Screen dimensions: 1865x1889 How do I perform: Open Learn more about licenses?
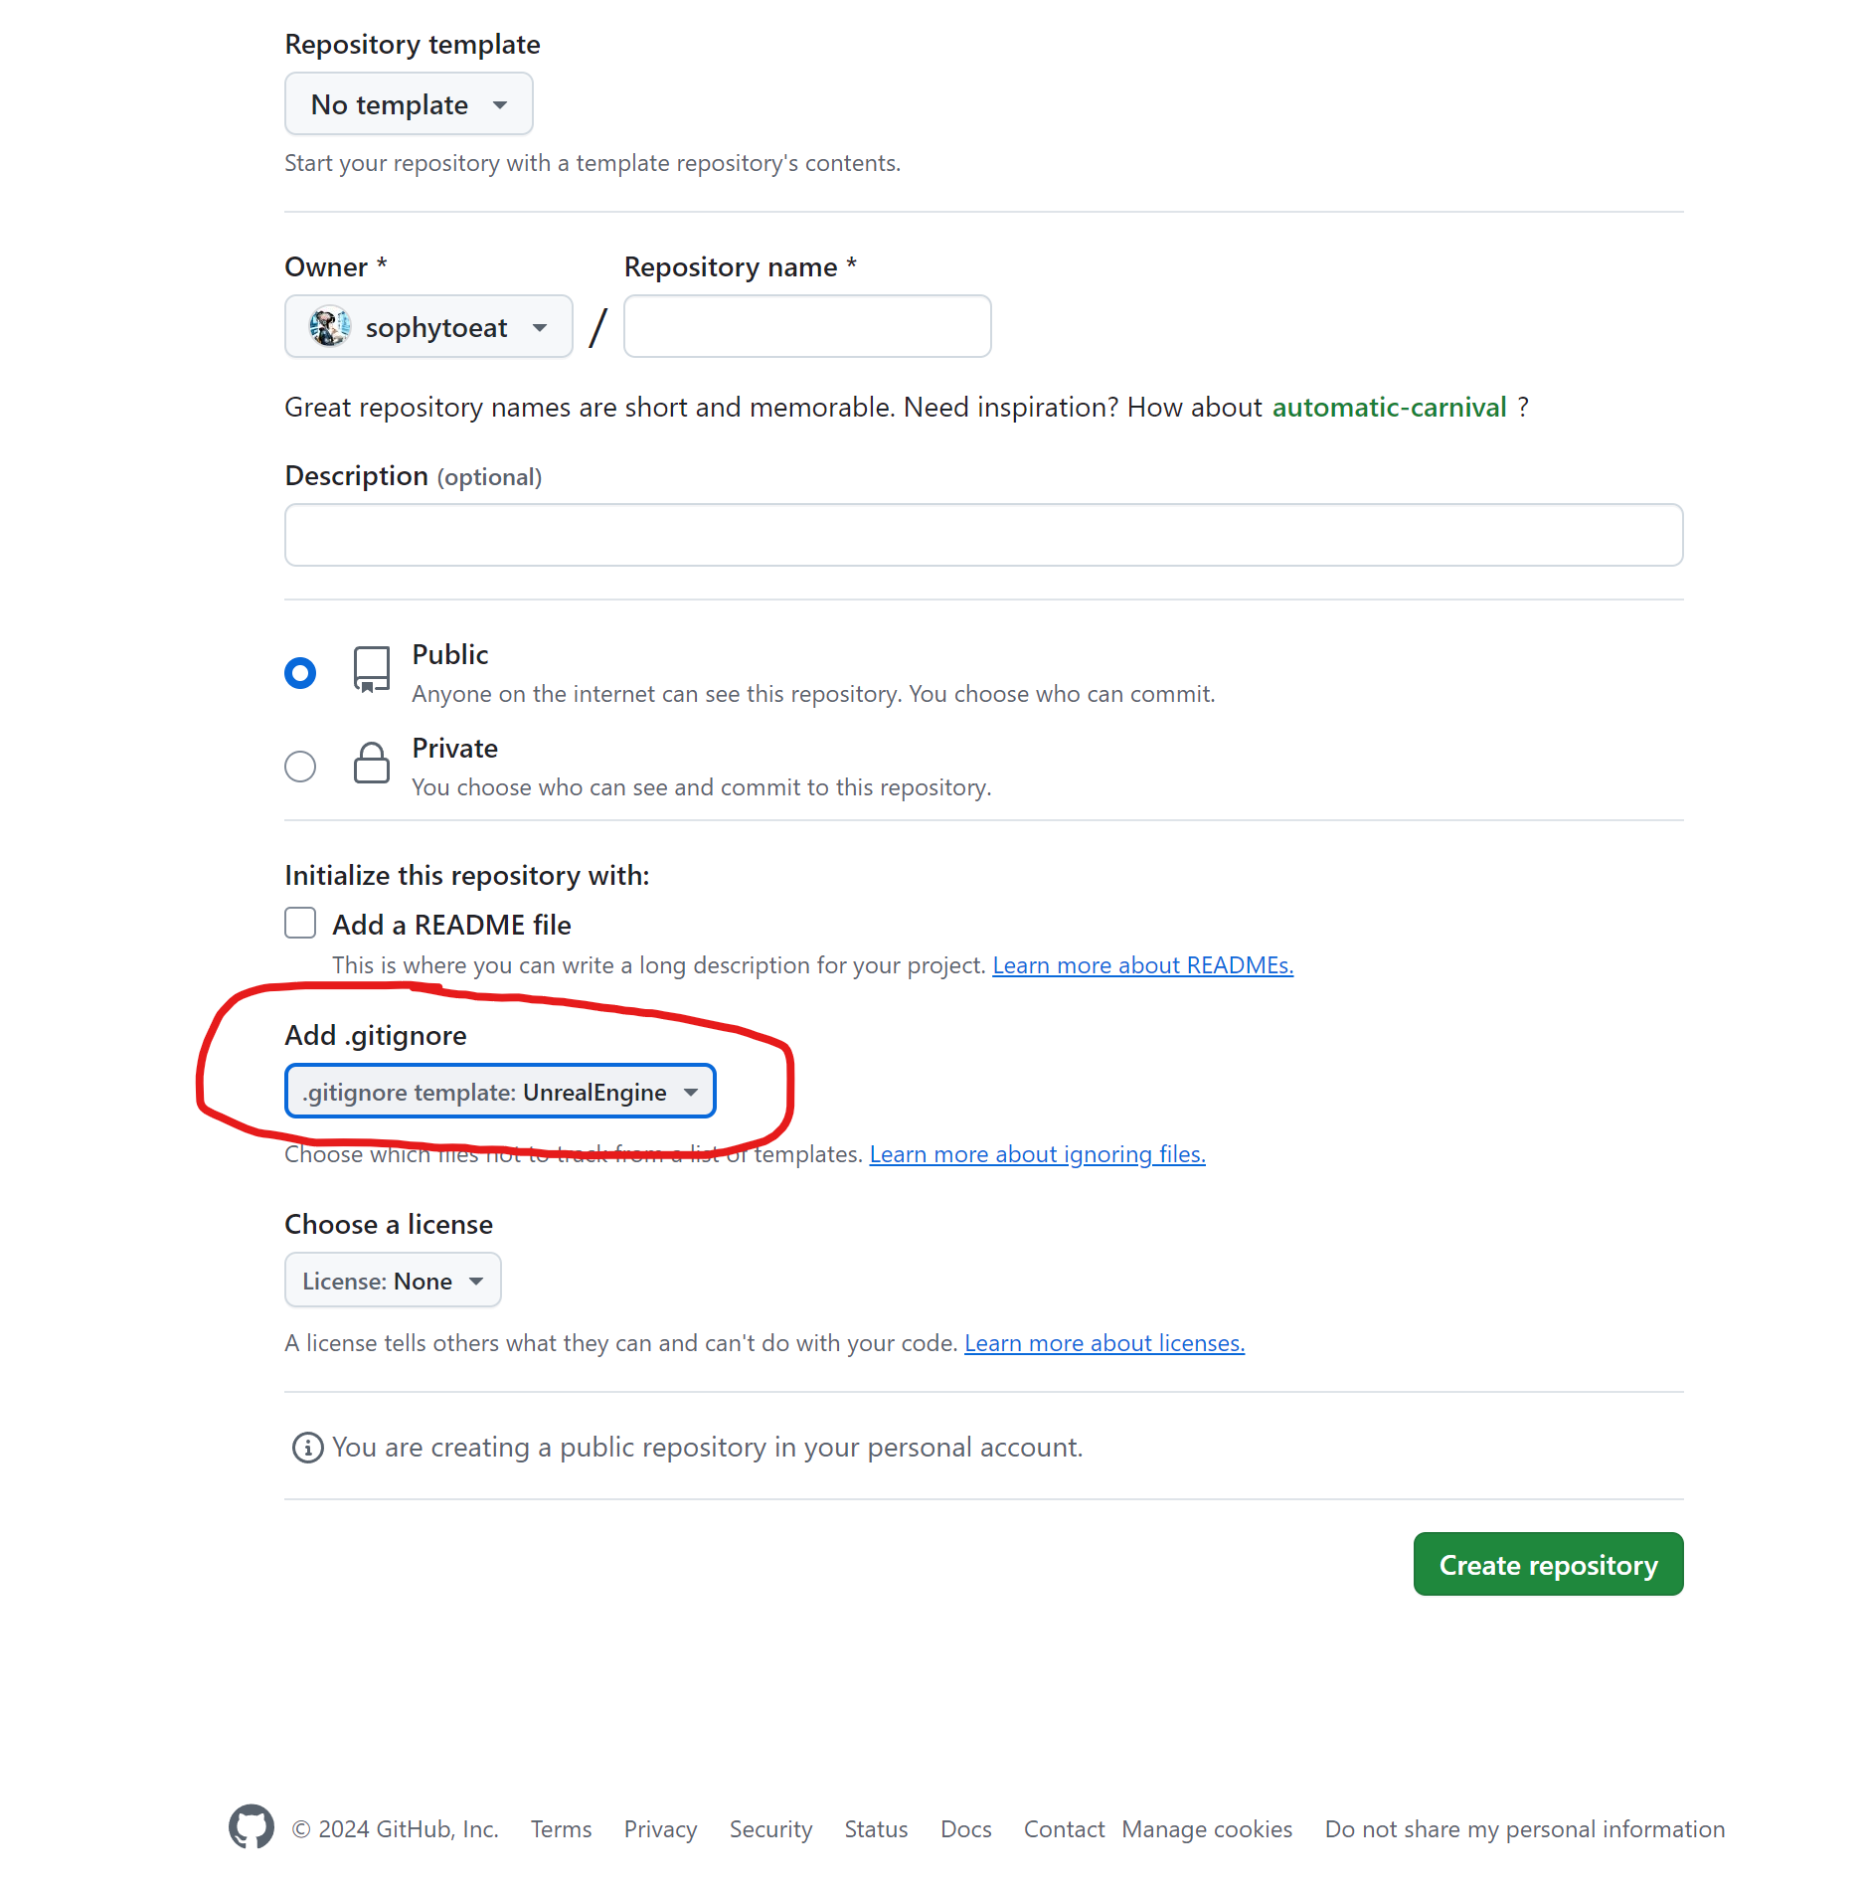(1103, 1342)
